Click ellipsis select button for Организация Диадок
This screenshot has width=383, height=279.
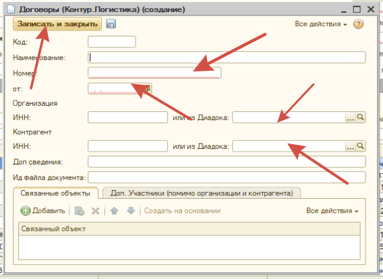click(x=351, y=117)
